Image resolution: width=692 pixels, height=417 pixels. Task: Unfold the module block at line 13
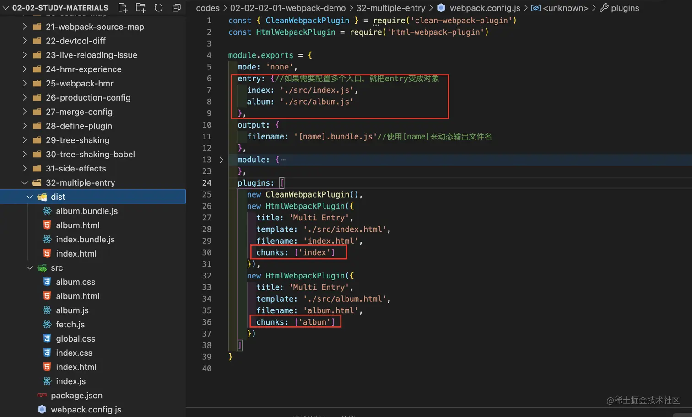pyautogui.click(x=222, y=160)
